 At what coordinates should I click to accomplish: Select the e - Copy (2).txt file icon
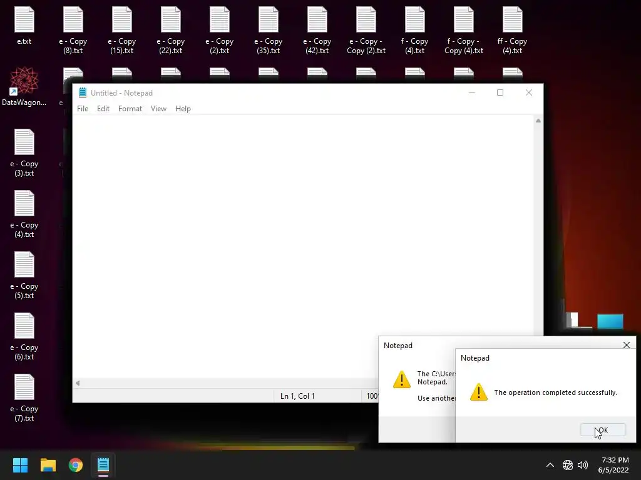(220, 19)
